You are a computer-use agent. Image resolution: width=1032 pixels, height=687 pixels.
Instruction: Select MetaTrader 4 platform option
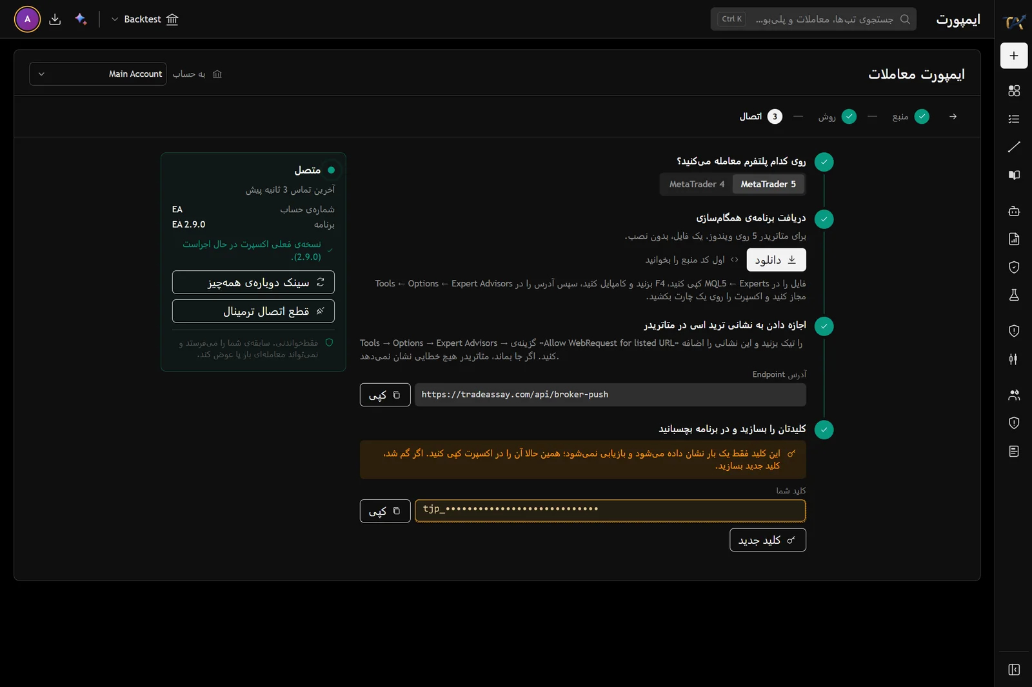pos(697,184)
